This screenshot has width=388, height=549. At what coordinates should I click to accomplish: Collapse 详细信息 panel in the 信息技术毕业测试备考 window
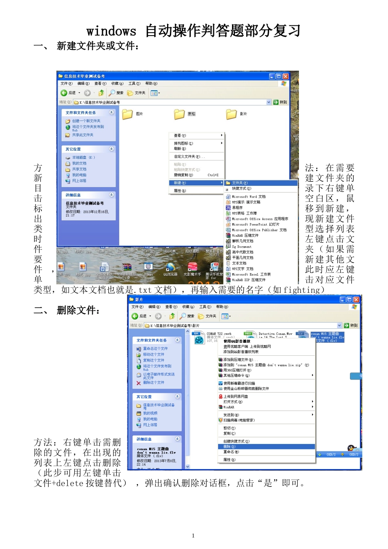pos(111,195)
